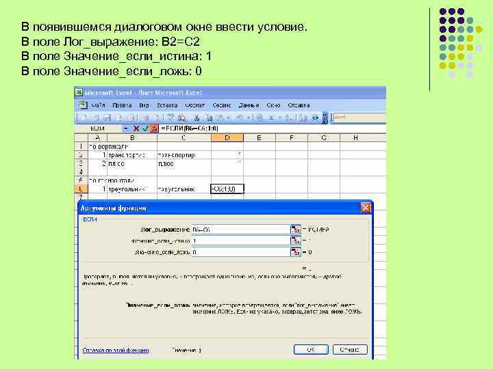Open the Файл menu
Image resolution: width=493 pixels, height=369 pixels.
click(x=98, y=105)
